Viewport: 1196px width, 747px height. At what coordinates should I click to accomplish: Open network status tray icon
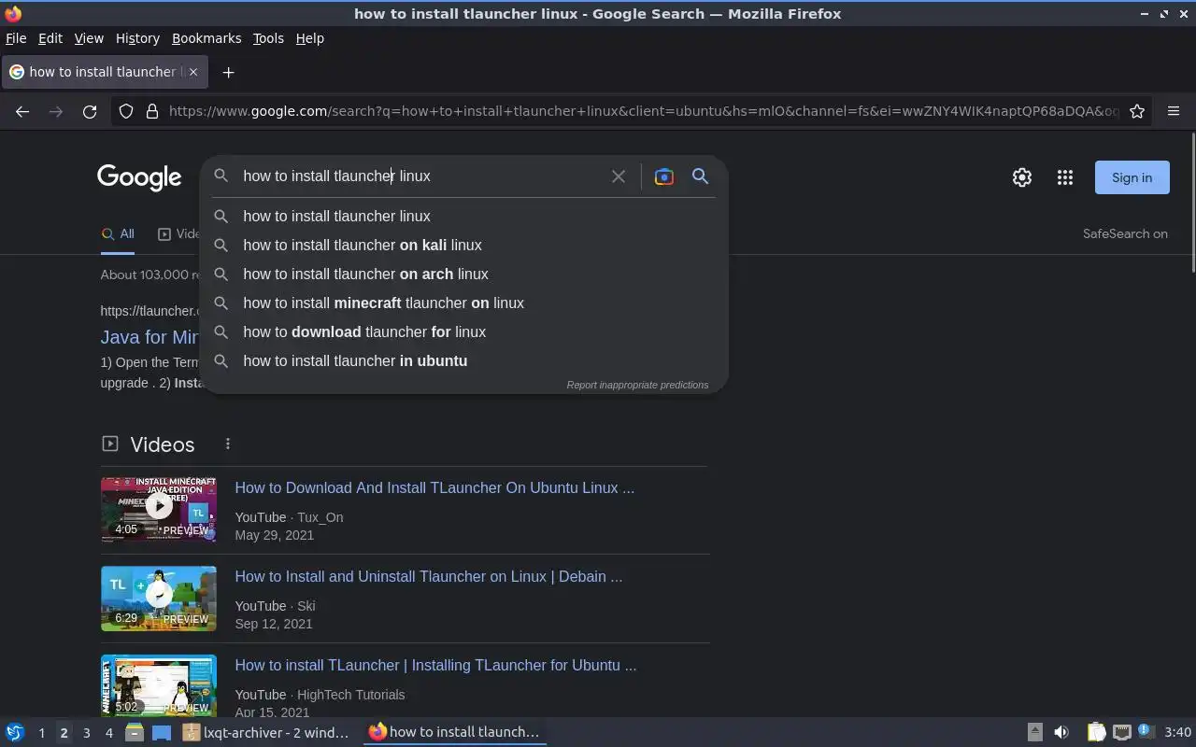[1122, 732]
